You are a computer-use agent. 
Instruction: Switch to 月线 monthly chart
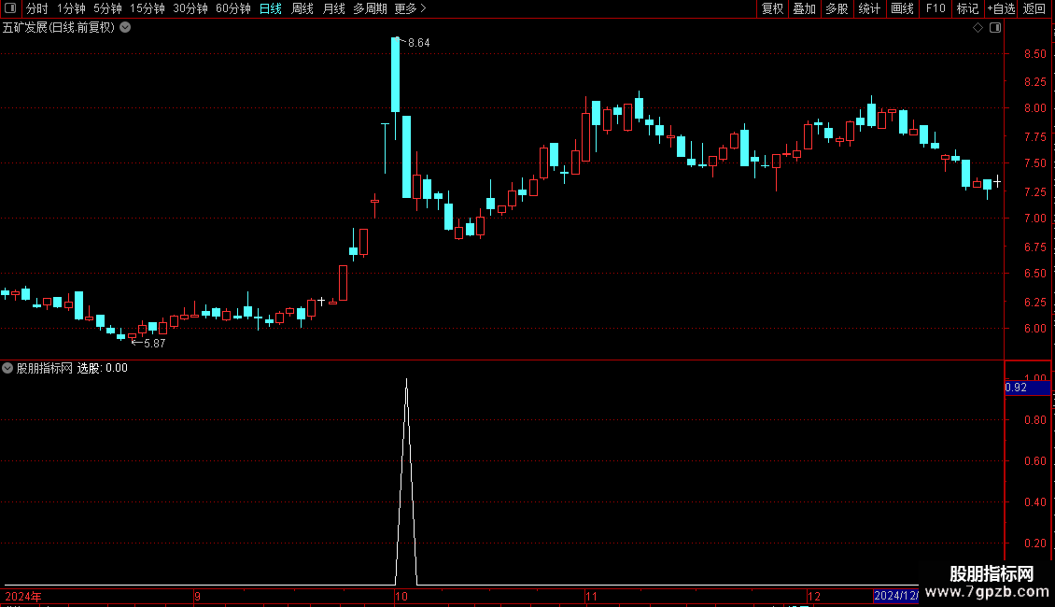(333, 8)
